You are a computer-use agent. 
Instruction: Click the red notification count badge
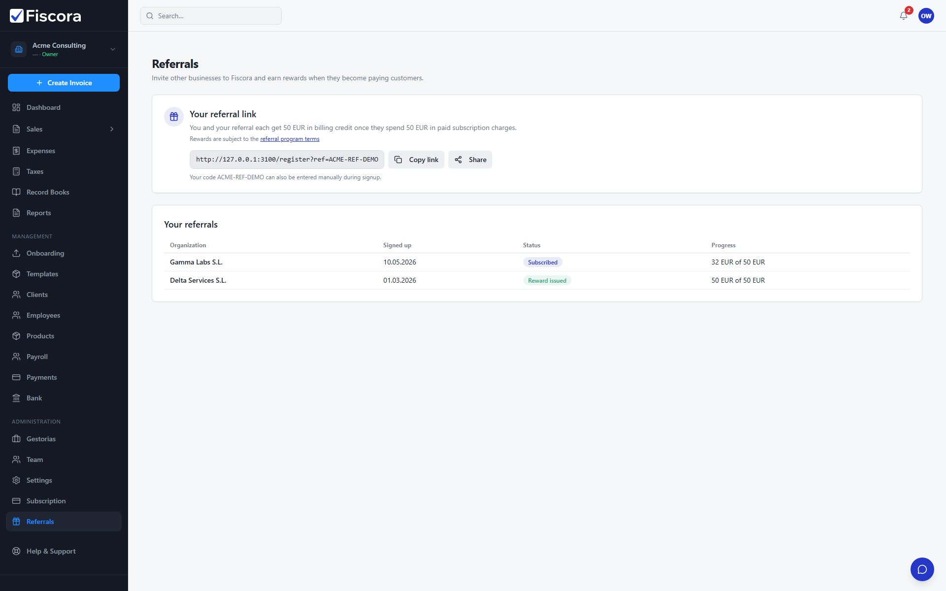click(x=909, y=10)
